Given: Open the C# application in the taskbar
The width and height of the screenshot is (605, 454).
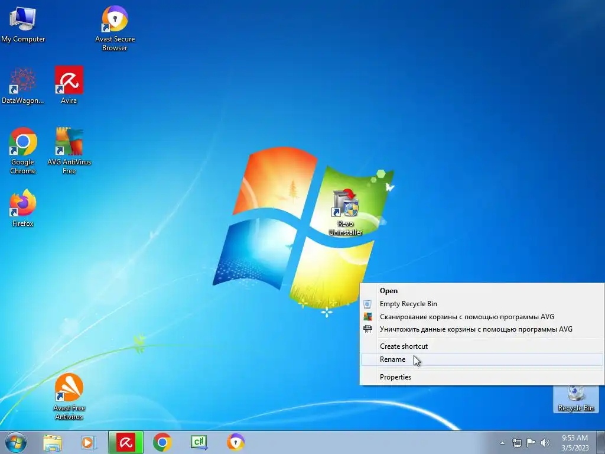Looking at the screenshot, I should click(x=199, y=442).
